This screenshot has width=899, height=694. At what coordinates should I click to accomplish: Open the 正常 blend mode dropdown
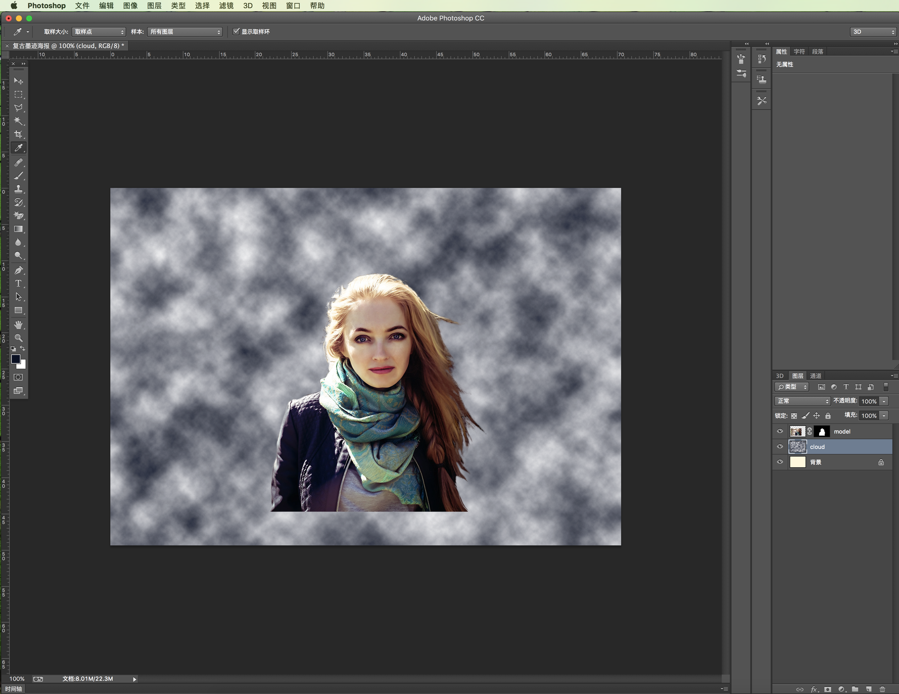click(802, 401)
